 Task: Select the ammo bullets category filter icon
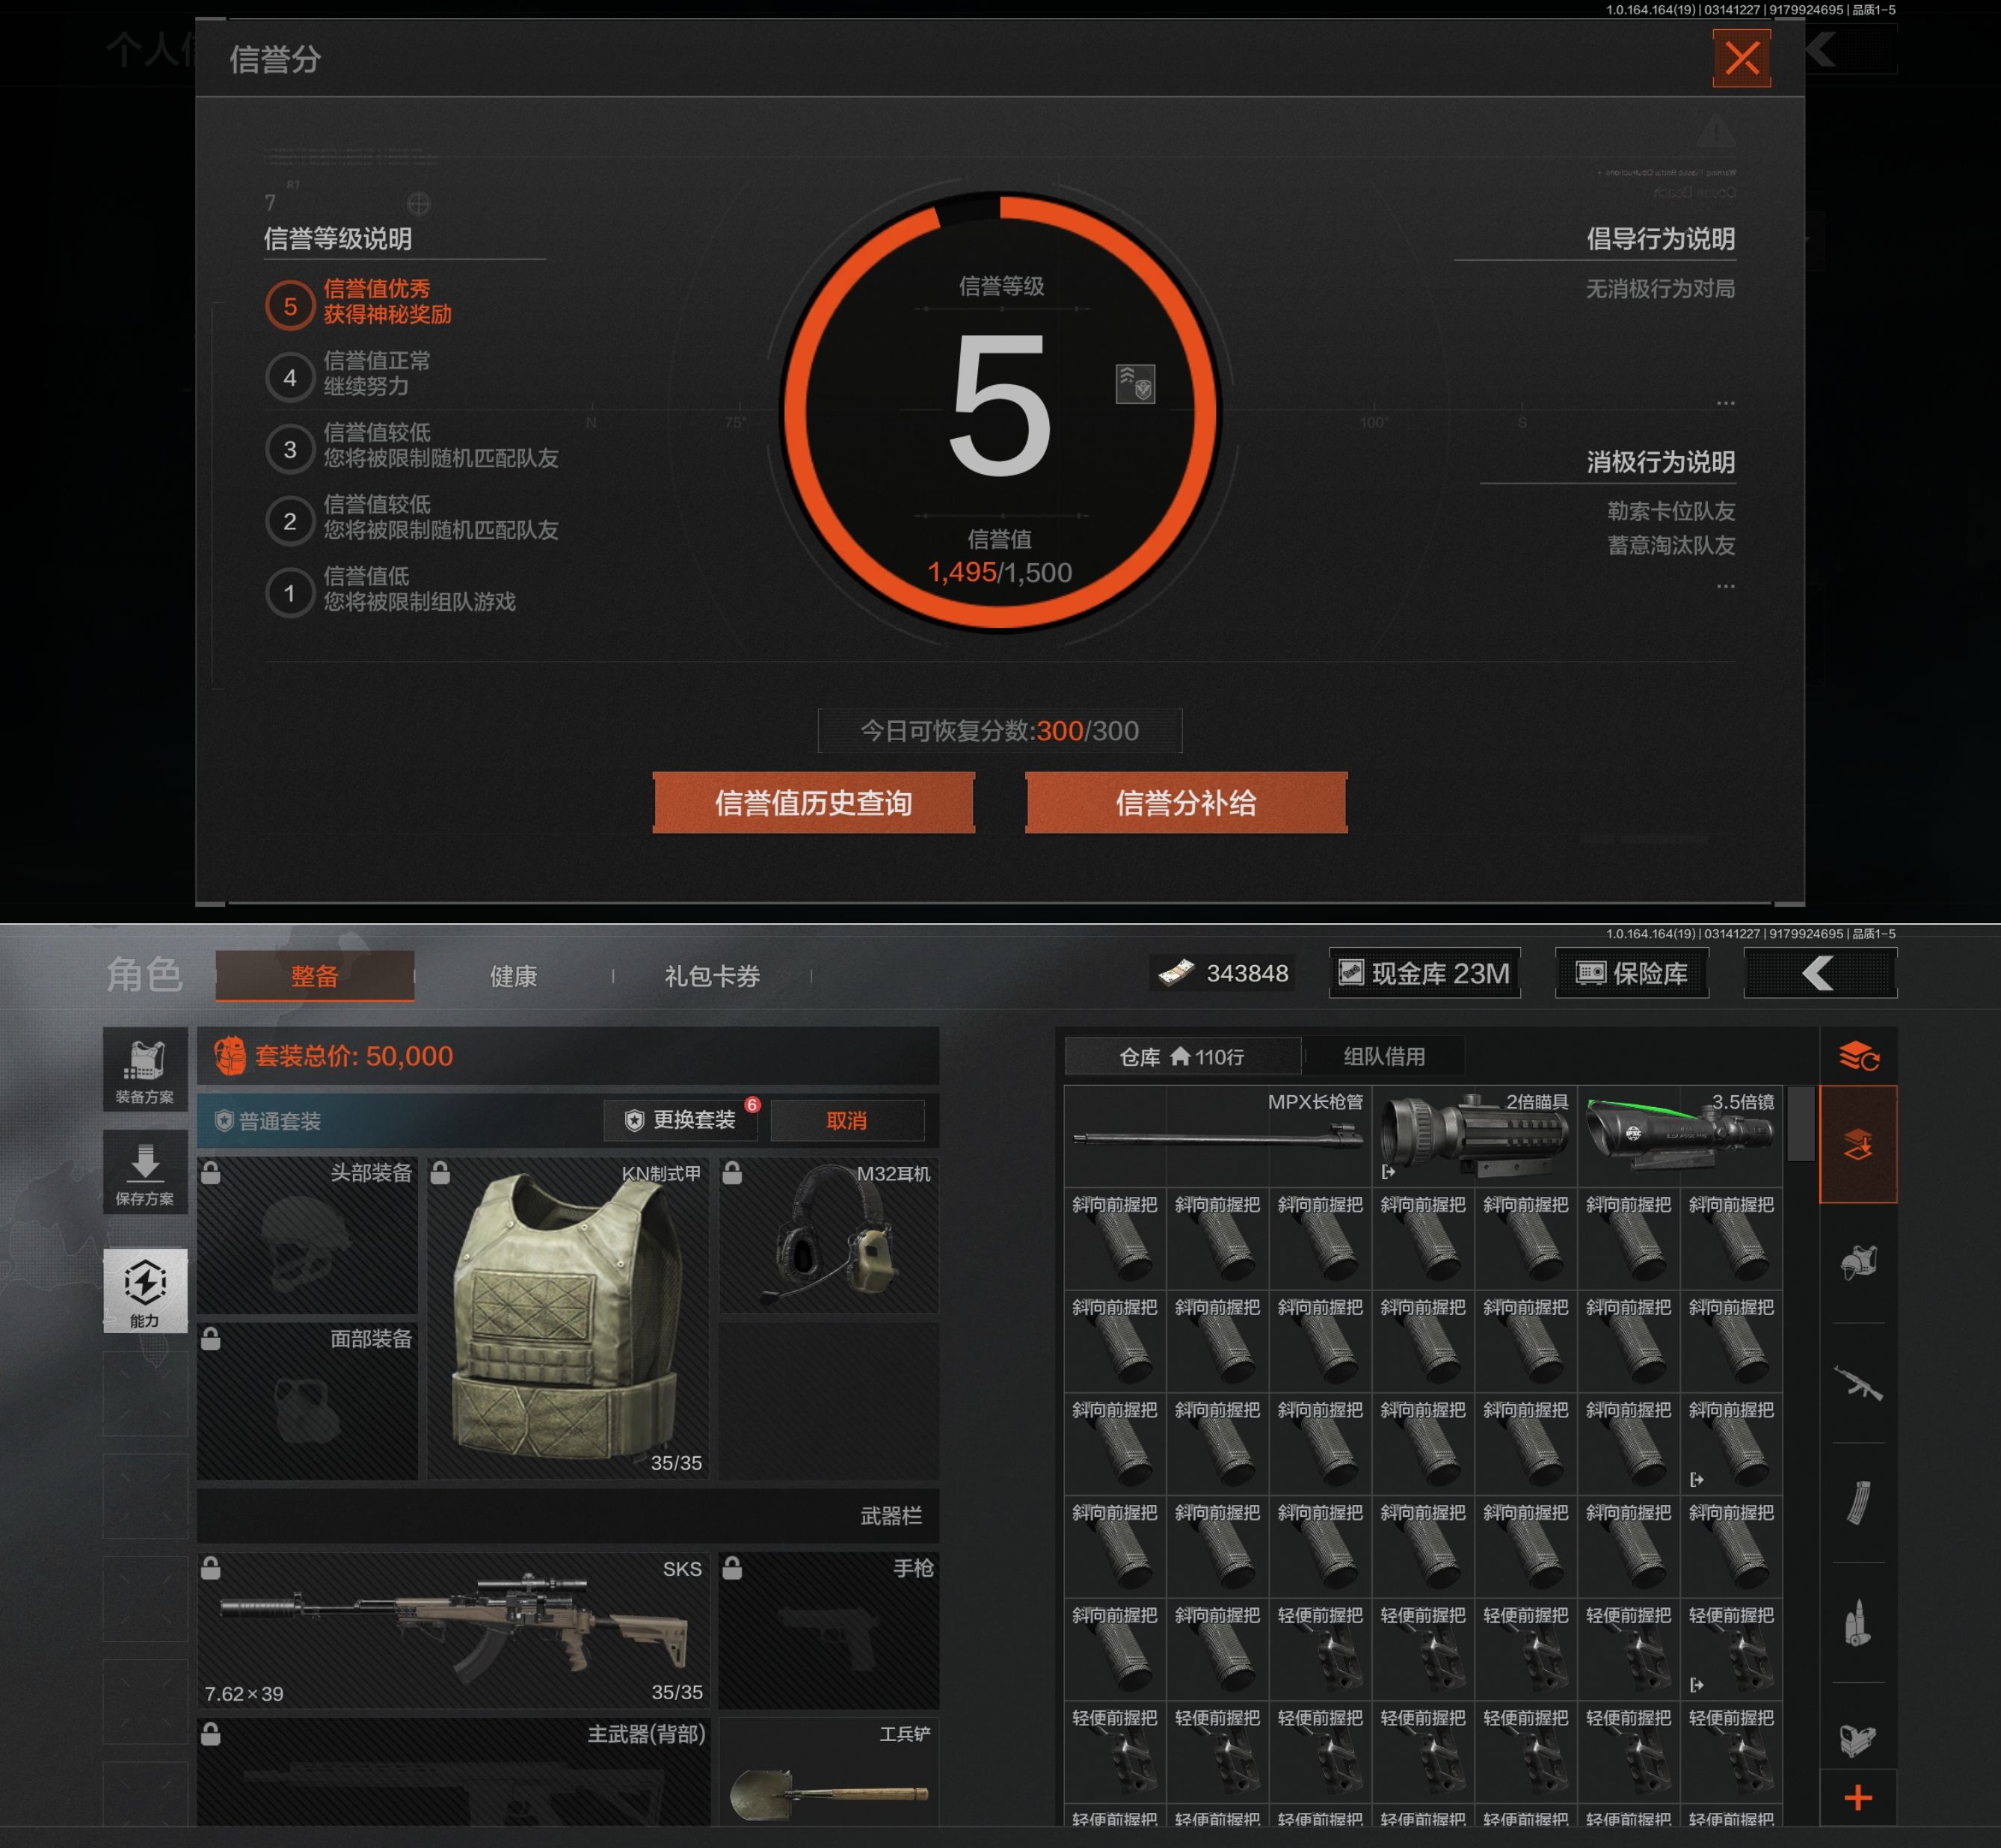pyautogui.click(x=1858, y=1622)
